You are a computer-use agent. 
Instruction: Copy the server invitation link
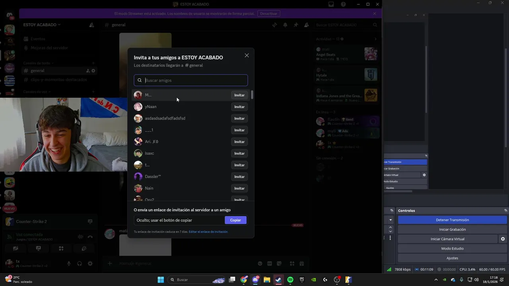[x=235, y=220]
